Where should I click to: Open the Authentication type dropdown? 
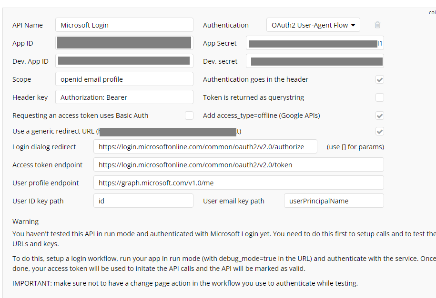pyautogui.click(x=313, y=25)
